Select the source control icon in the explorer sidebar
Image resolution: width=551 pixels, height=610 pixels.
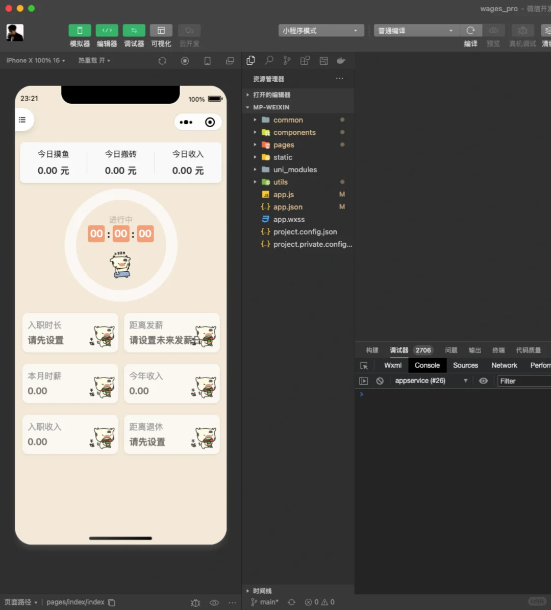(x=287, y=60)
